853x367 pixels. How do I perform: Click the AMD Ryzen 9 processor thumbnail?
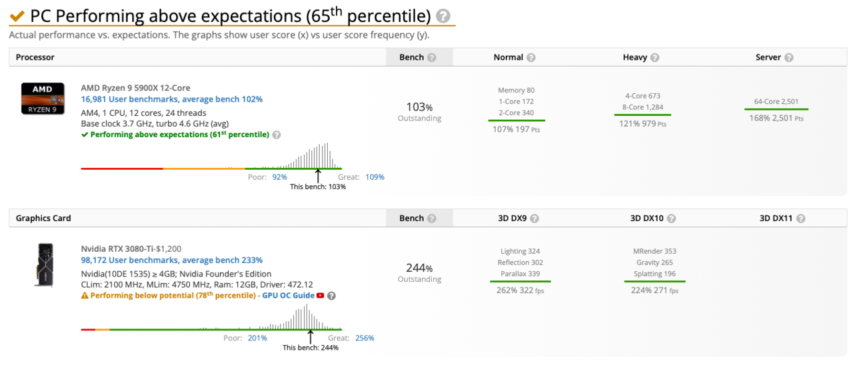click(43, 98)
